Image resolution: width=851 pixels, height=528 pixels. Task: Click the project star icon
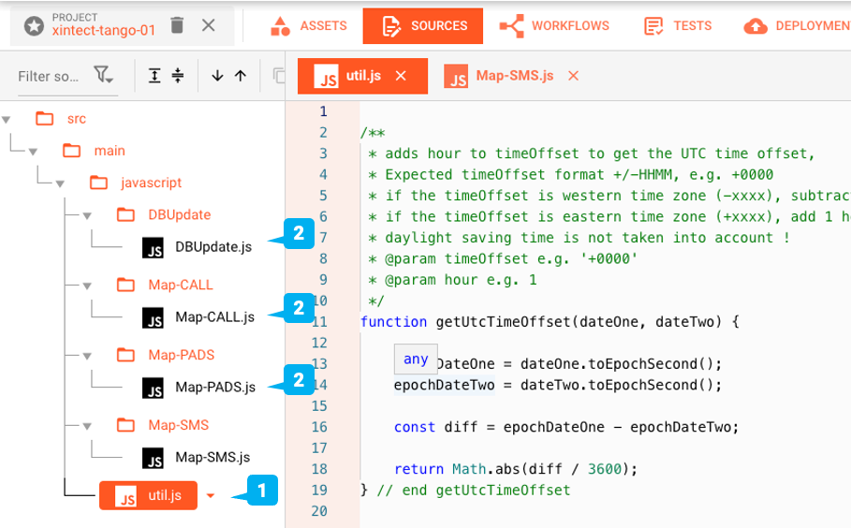(35, 25)
